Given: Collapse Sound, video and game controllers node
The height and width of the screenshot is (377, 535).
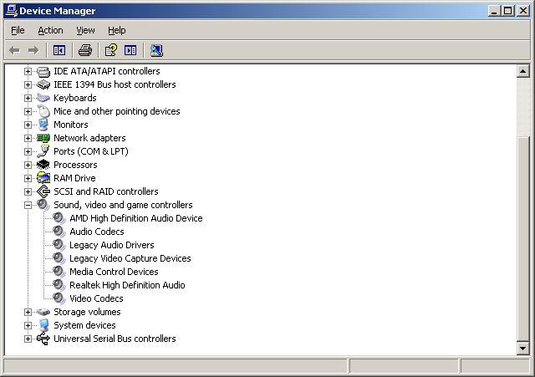Looking at the screenshot, I should pyautogui.click(x=28, y=205).
